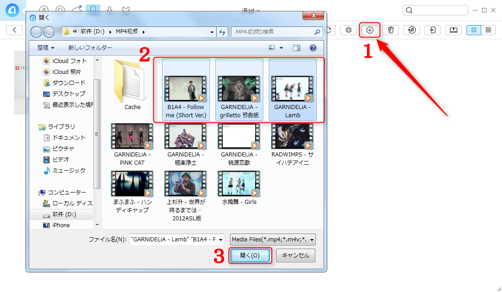Click the add content plus icon

[x=370, y=30]
